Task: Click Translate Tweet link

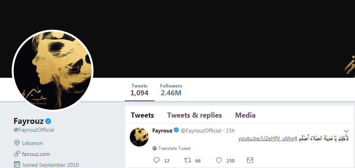Action: click(174, 148)
